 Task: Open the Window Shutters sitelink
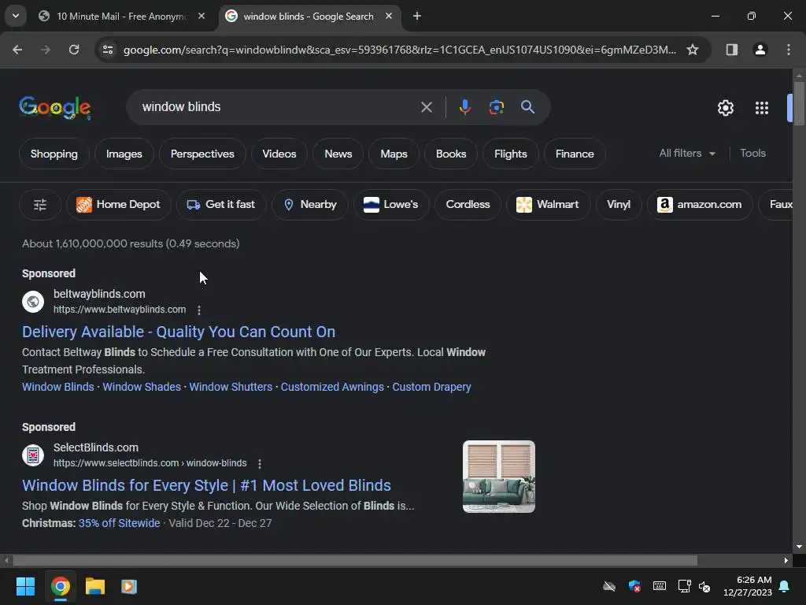pyautogui.click(x=231, y=387)
